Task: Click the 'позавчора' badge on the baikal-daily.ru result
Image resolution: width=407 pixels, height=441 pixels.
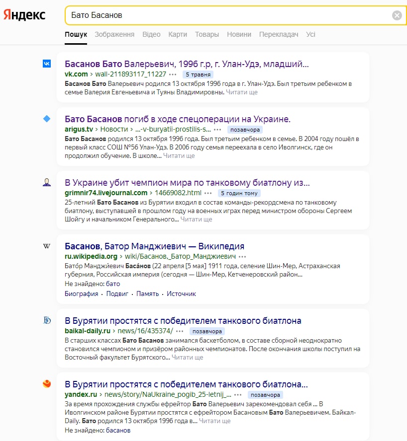Action: pos(207,331)
